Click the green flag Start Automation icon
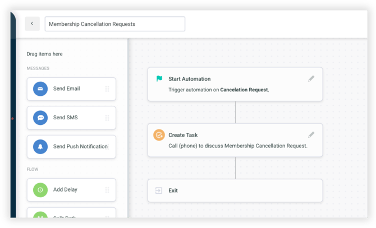The image size is (376, 228). click(x=159, y=79)
